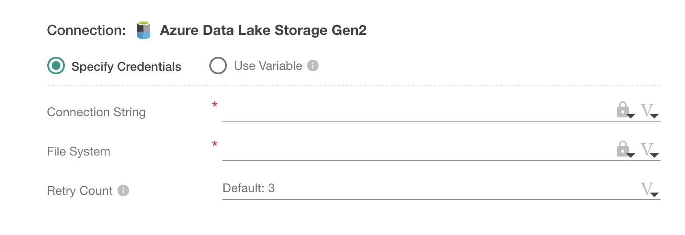
Task: Click the Azure Data Lake Storage Gen2 title
Action: click(263, 30)
